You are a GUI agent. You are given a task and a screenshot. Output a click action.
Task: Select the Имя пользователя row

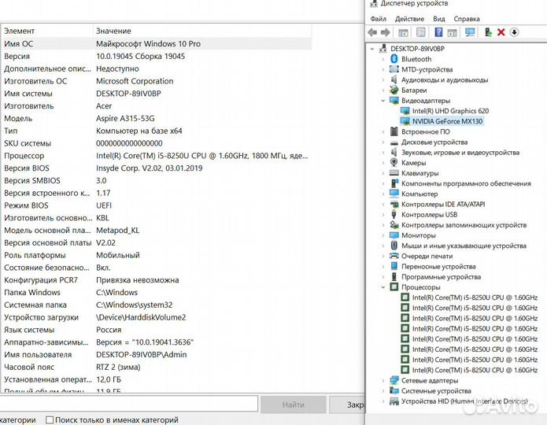tap(157, 354)
